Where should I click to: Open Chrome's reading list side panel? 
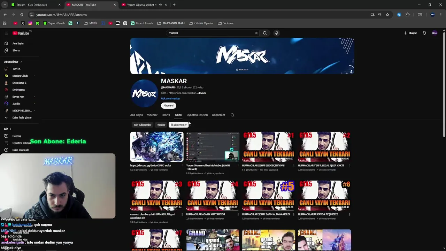point(420,15)
